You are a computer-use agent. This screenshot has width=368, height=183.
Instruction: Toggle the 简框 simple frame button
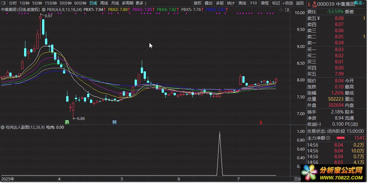[265, 3]
